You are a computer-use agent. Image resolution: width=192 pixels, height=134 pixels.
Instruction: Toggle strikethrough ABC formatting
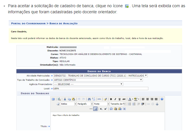point(124,99)
